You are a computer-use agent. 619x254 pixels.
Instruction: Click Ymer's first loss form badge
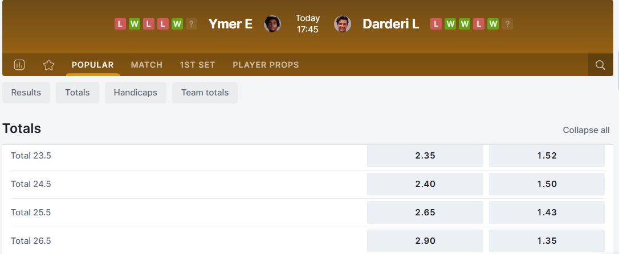tap(120, 24)
